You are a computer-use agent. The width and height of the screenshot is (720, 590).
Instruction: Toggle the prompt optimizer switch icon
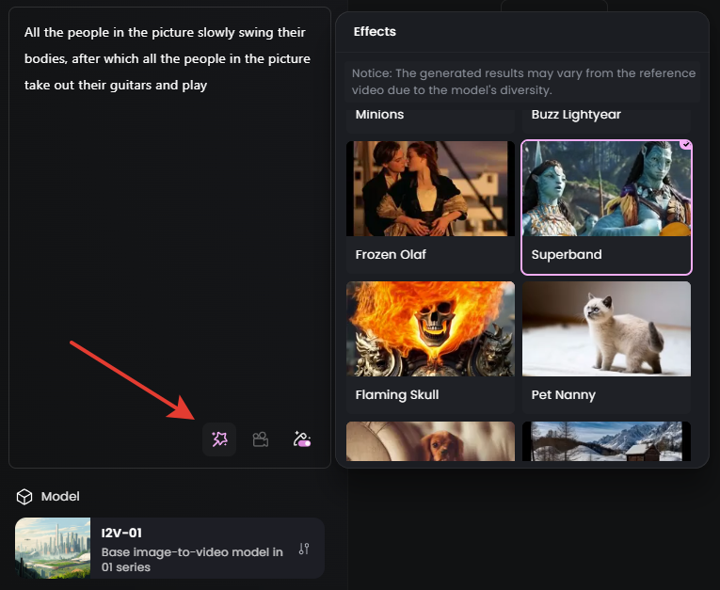coord(302,439)
